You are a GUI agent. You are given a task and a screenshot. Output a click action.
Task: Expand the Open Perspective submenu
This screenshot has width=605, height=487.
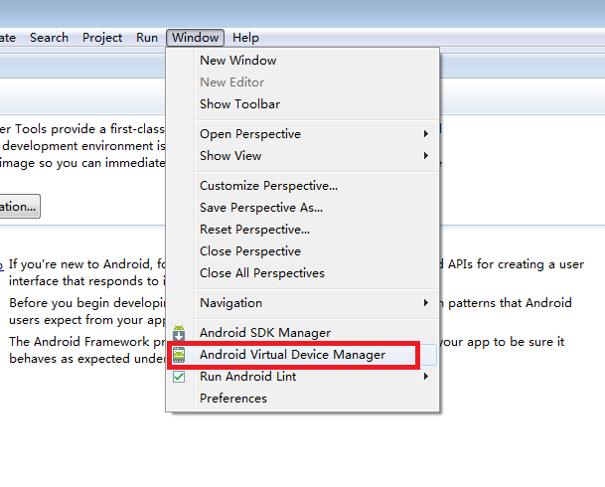[x=302, y=134]
